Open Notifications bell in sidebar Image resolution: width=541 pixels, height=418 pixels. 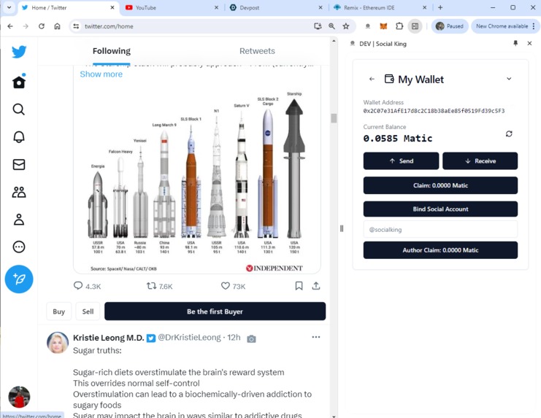[19, 137]
